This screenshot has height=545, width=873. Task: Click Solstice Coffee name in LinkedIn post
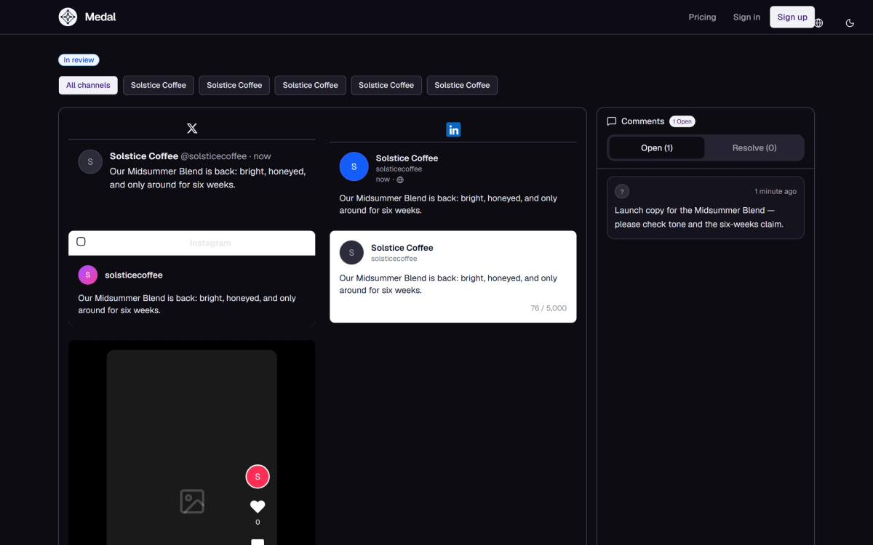[407, 158]
